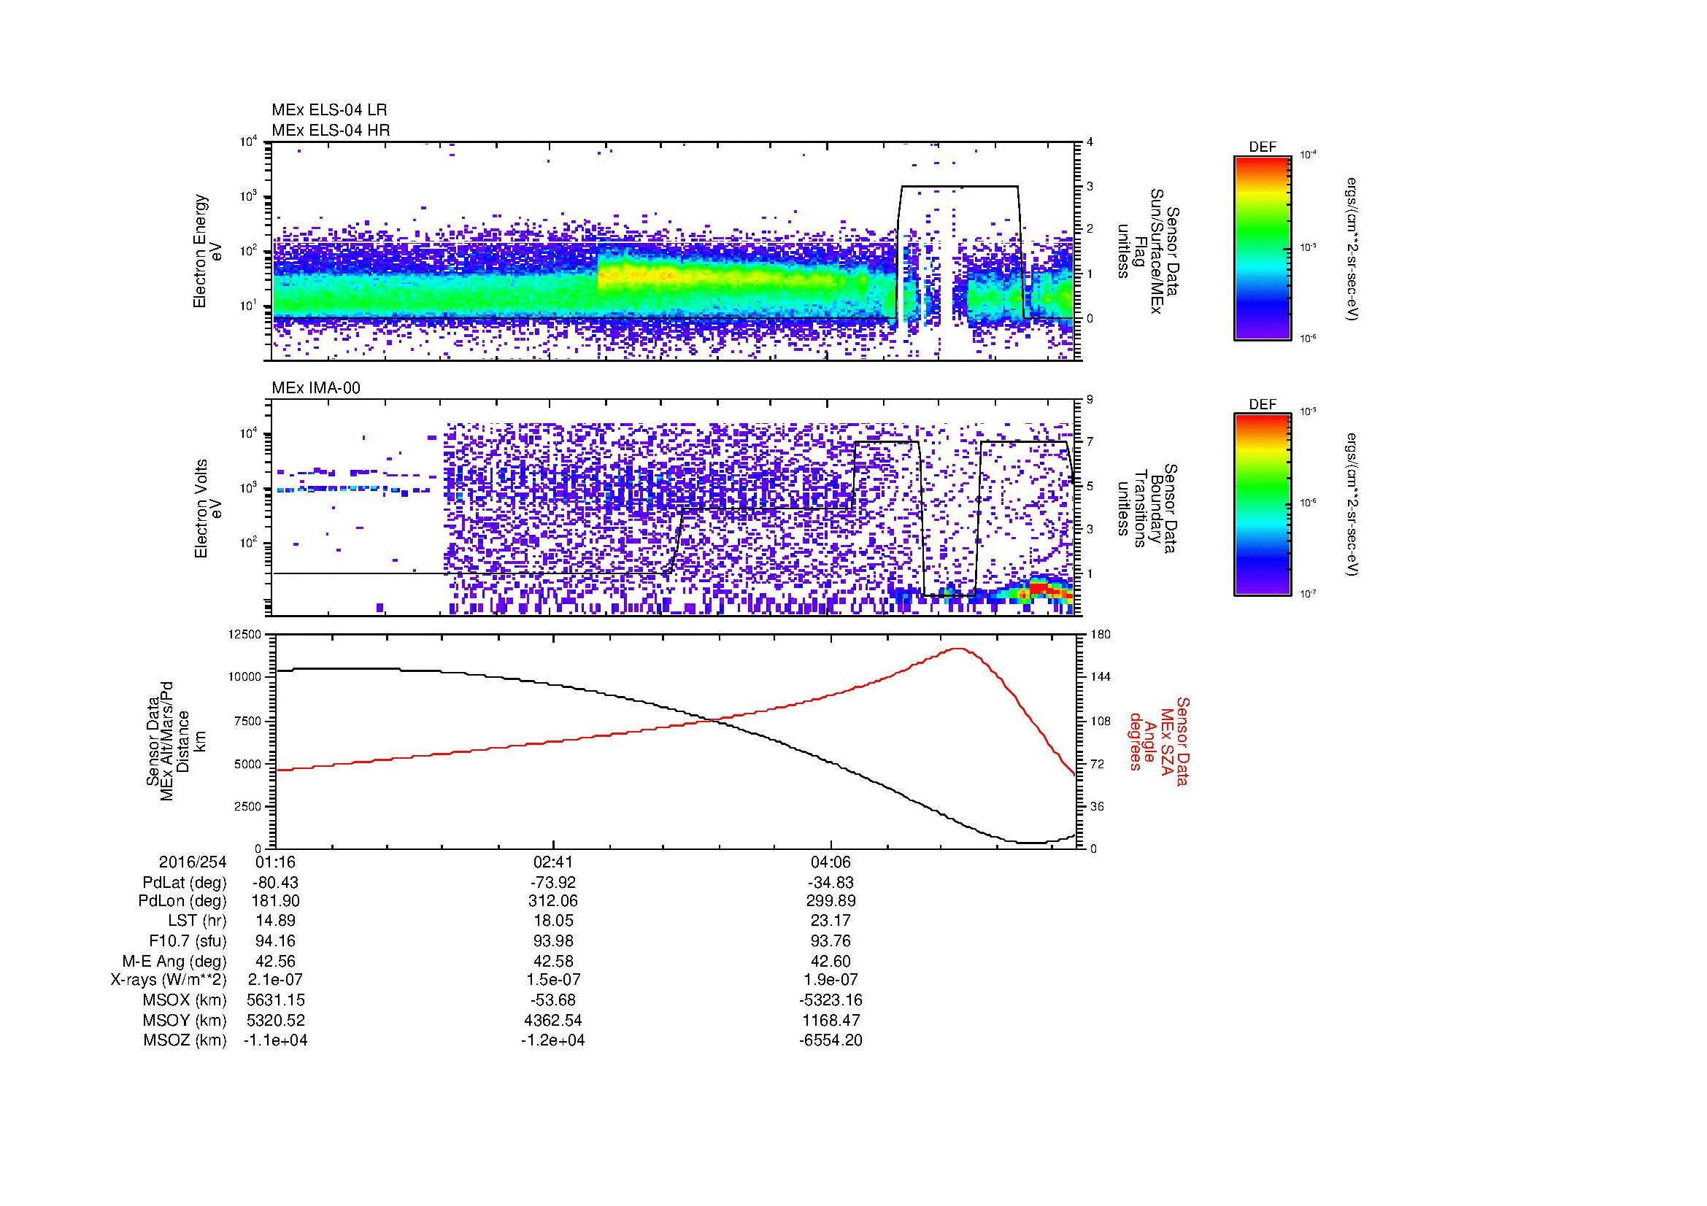Click the 'LST (hr)' row label
The image size is (1707, 1206).
[197, 920]
